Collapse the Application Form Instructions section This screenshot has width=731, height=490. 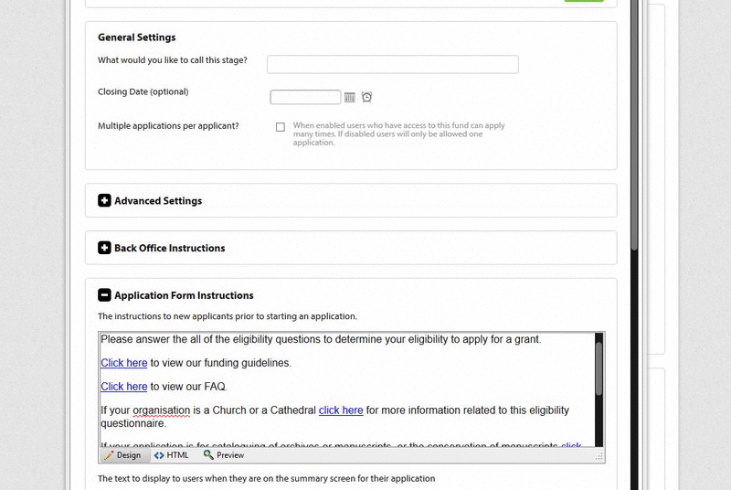coord(104,295)
